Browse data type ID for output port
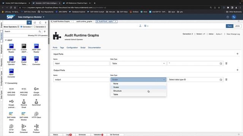 coord(221,80)
